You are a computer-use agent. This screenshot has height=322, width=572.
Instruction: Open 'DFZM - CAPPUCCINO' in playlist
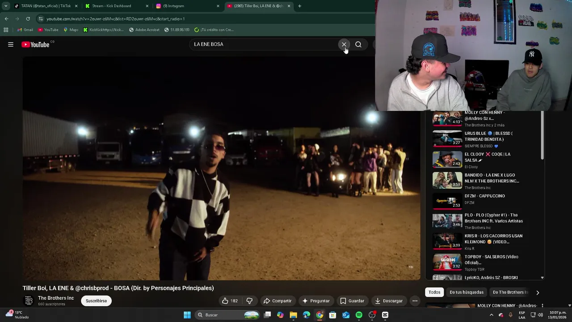(x=485, y=202)
